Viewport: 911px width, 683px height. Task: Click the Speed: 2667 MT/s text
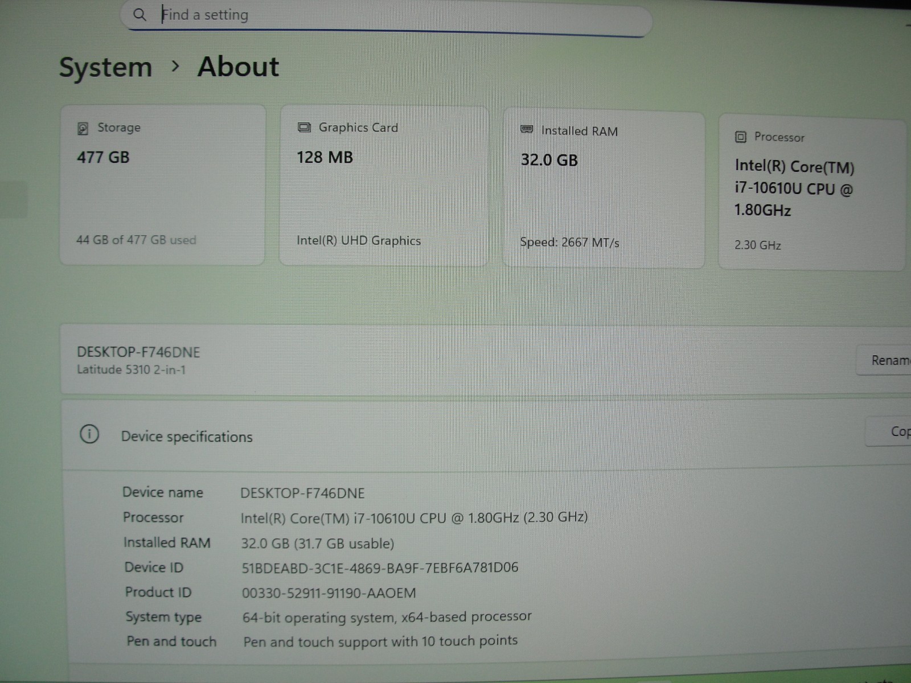coord(569,242)
